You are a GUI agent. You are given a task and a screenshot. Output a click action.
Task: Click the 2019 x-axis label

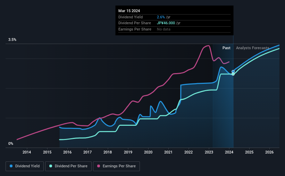pos(128,152)
